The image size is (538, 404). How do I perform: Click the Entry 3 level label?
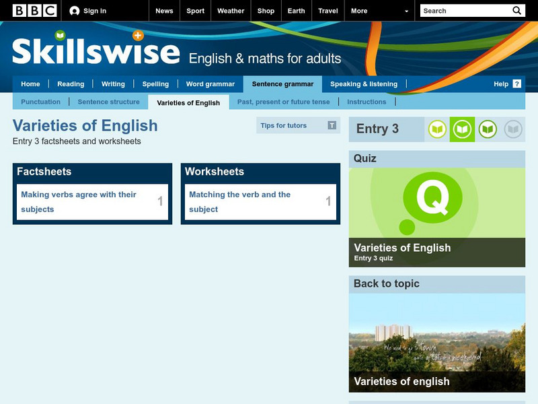[377, 129]
